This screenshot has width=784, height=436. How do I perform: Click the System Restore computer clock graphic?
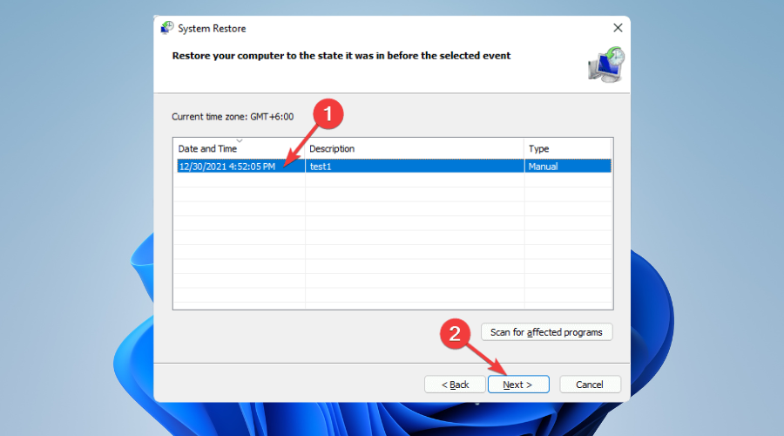tap(605, 65)
